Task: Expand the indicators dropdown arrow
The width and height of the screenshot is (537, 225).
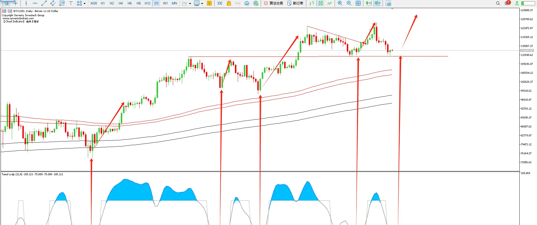Action: (190, 4)
